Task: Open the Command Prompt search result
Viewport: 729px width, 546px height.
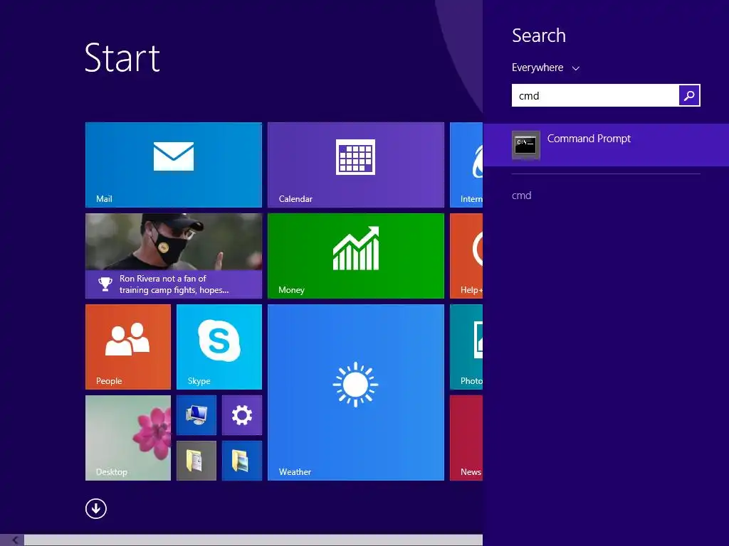Action: (x=606, y=145)
